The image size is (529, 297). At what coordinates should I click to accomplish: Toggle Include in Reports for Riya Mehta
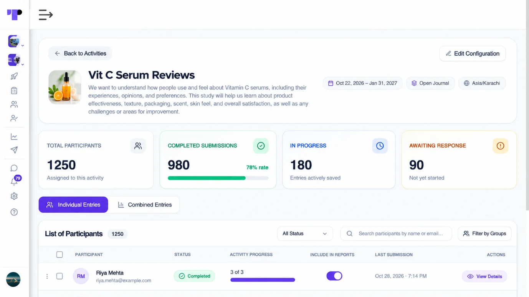tap(334, 276)
